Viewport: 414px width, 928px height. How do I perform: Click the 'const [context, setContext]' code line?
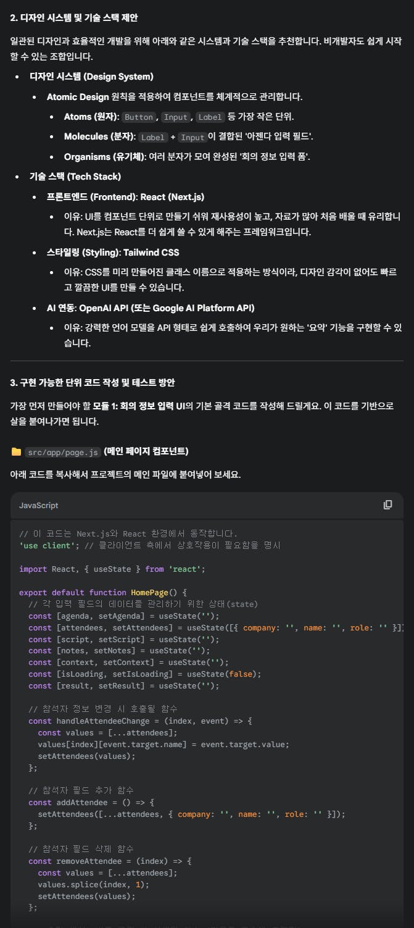(128, 663)
